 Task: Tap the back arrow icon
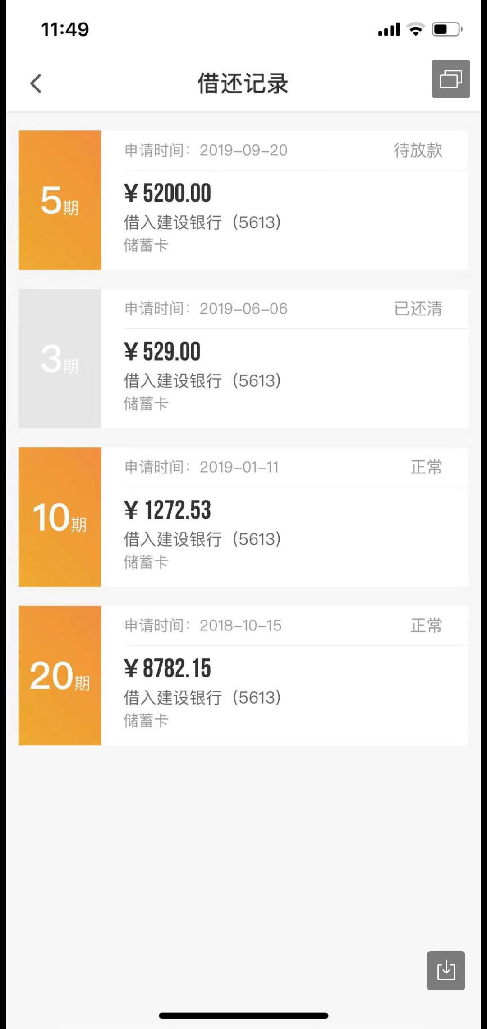[36, 83]
